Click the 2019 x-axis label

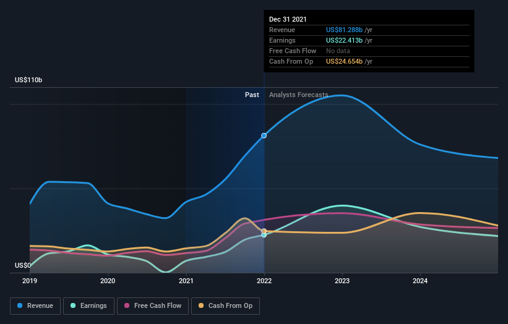coord(30,281)
